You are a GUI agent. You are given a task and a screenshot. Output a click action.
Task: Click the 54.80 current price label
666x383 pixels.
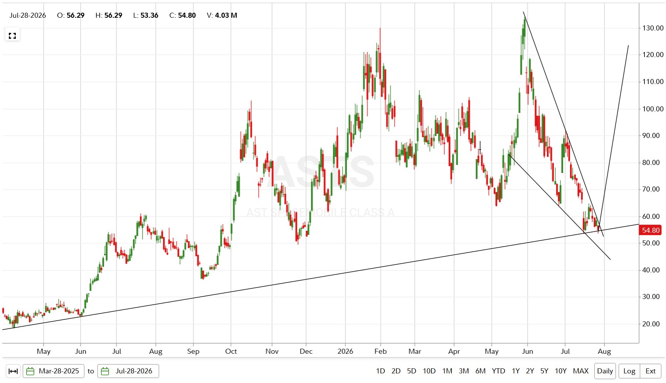(x=651, y=230)
